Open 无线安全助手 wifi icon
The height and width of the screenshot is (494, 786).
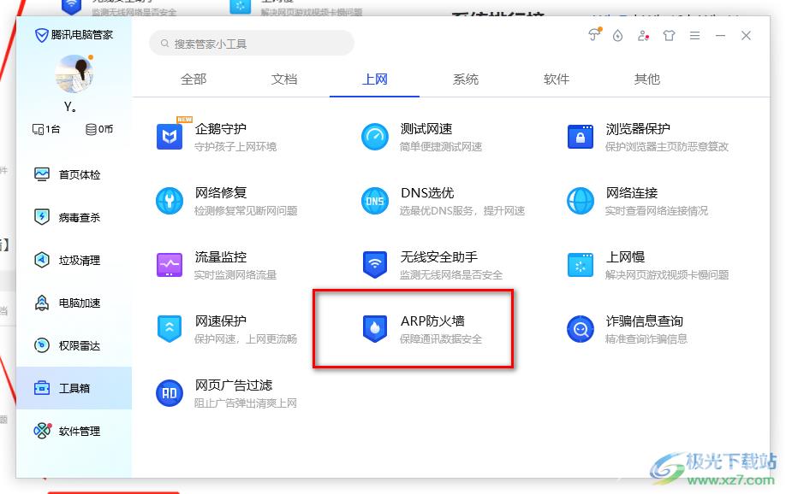[375, 265]
